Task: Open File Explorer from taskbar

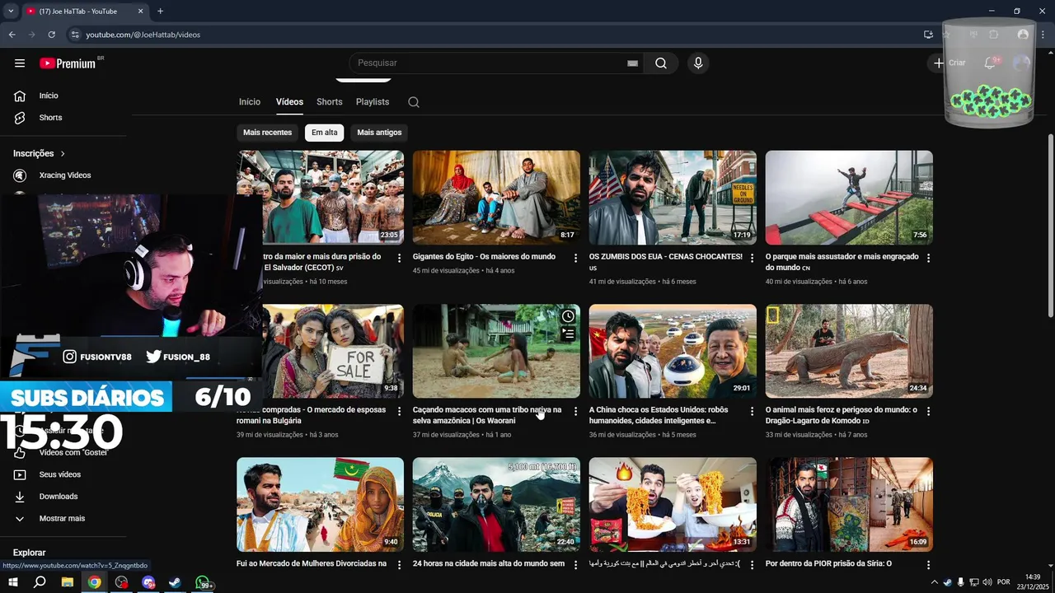Action: click(68, 582)
